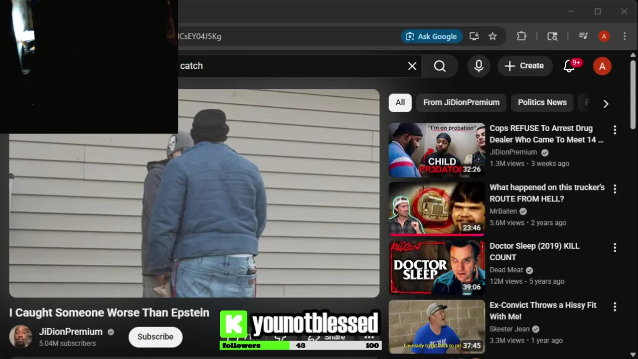638x359 pixels.
Task: Select Politics News filter chip
Action: [x=542, y=102]
